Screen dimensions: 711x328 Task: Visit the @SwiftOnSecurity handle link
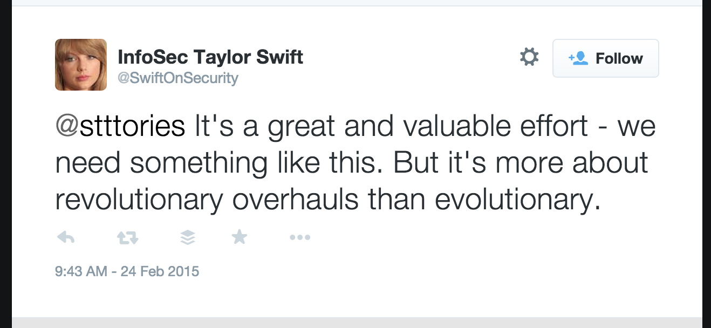[178, 78]
